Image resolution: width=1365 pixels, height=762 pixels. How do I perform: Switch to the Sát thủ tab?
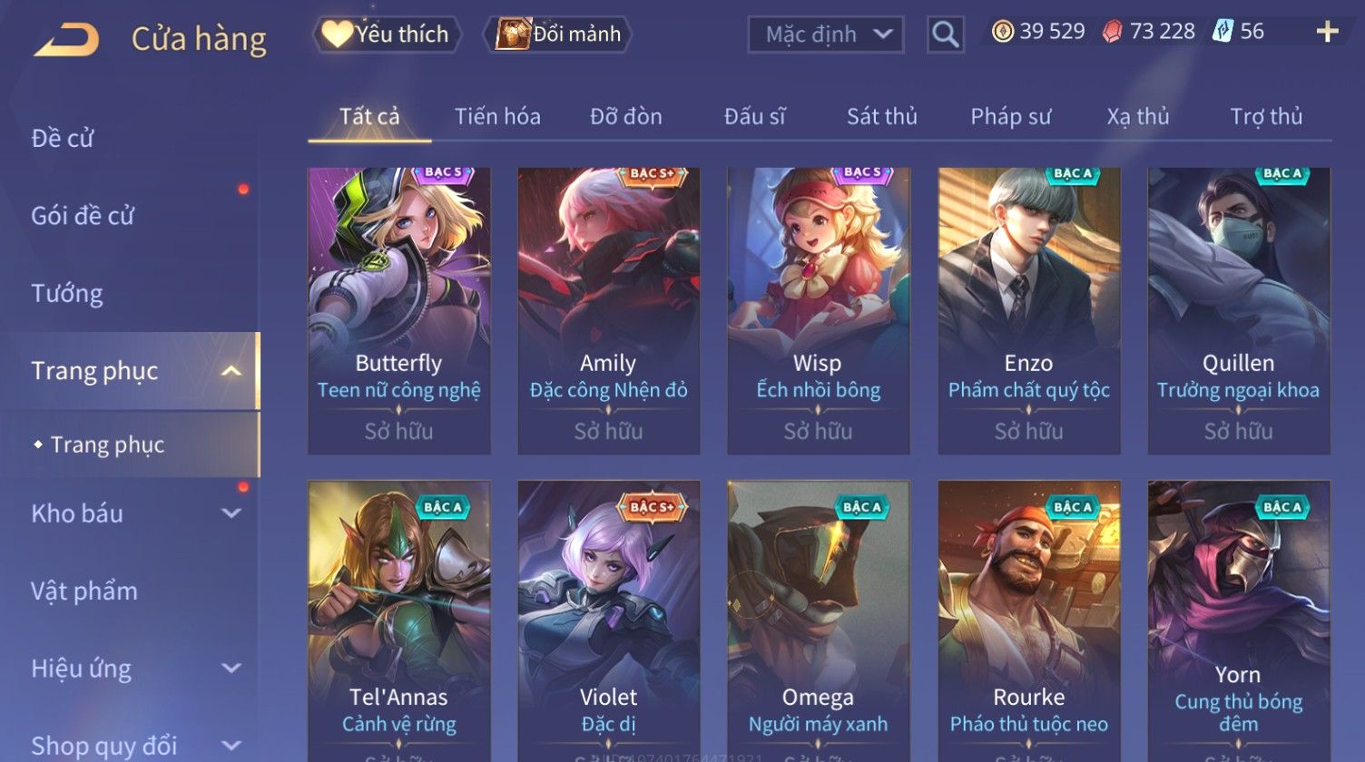pyautogui.click(x=881, y=116)
